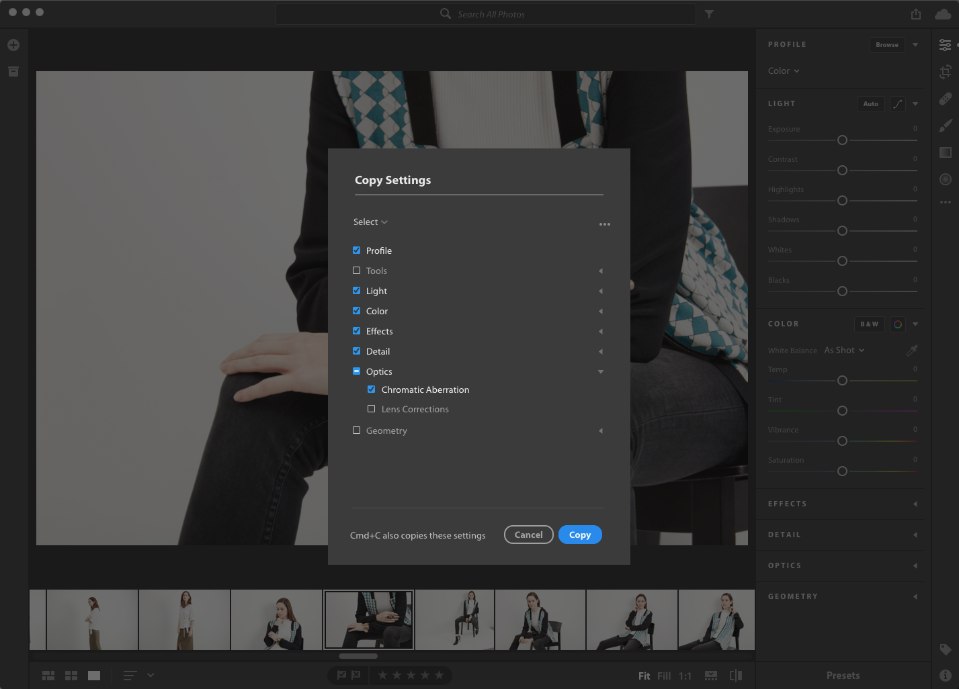The width and height of the screenshot is (959, 689).
Task: Click the Exposure slider handle
Action: 842,140
